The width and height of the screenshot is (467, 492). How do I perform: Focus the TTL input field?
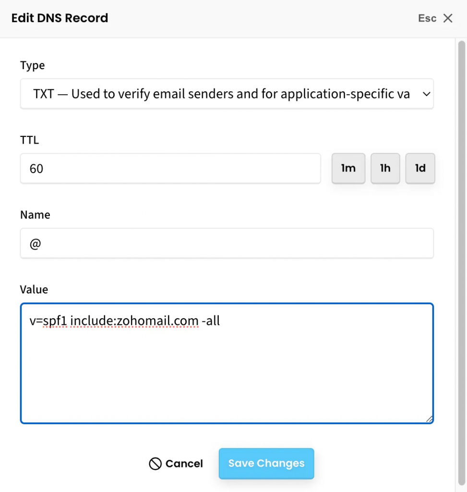170,169
